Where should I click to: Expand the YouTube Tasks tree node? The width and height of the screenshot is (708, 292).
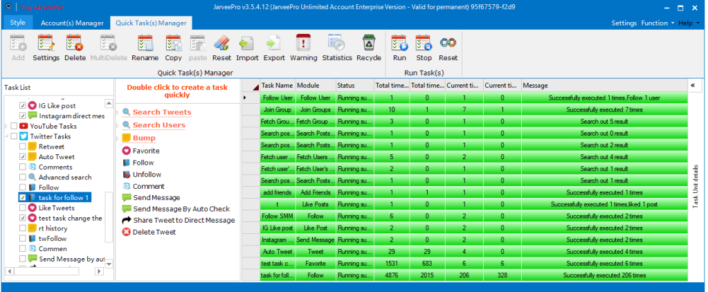(x=6, y=127)
